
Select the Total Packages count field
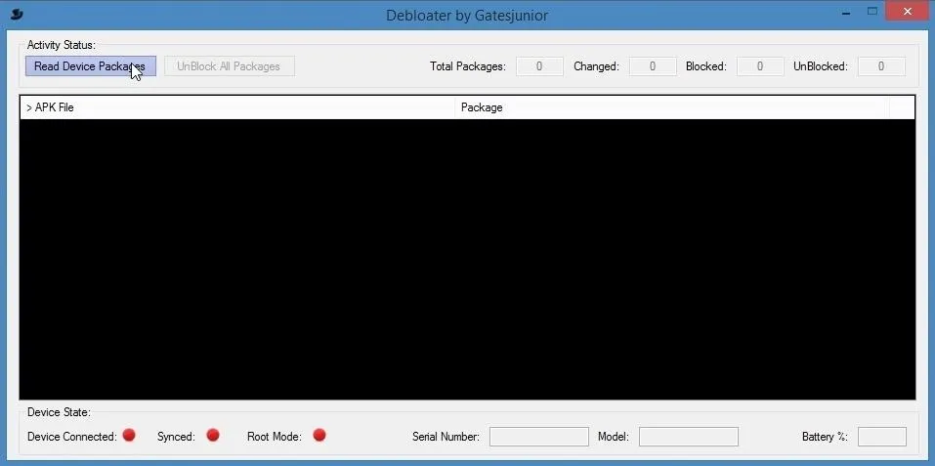click(539, 66)
